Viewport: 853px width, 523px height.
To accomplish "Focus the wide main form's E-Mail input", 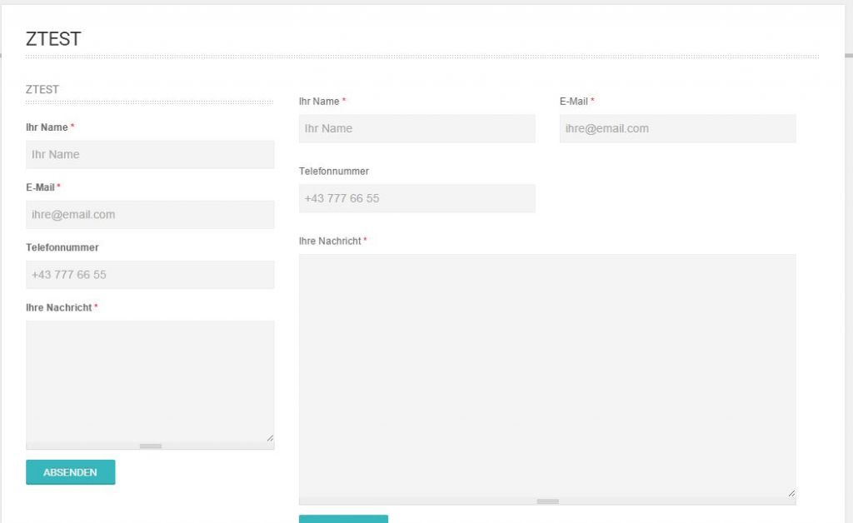I will coord(677,128).
